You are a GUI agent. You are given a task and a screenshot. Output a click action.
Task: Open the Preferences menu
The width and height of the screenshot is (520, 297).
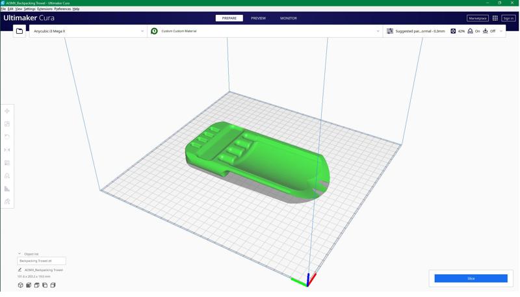62,9
